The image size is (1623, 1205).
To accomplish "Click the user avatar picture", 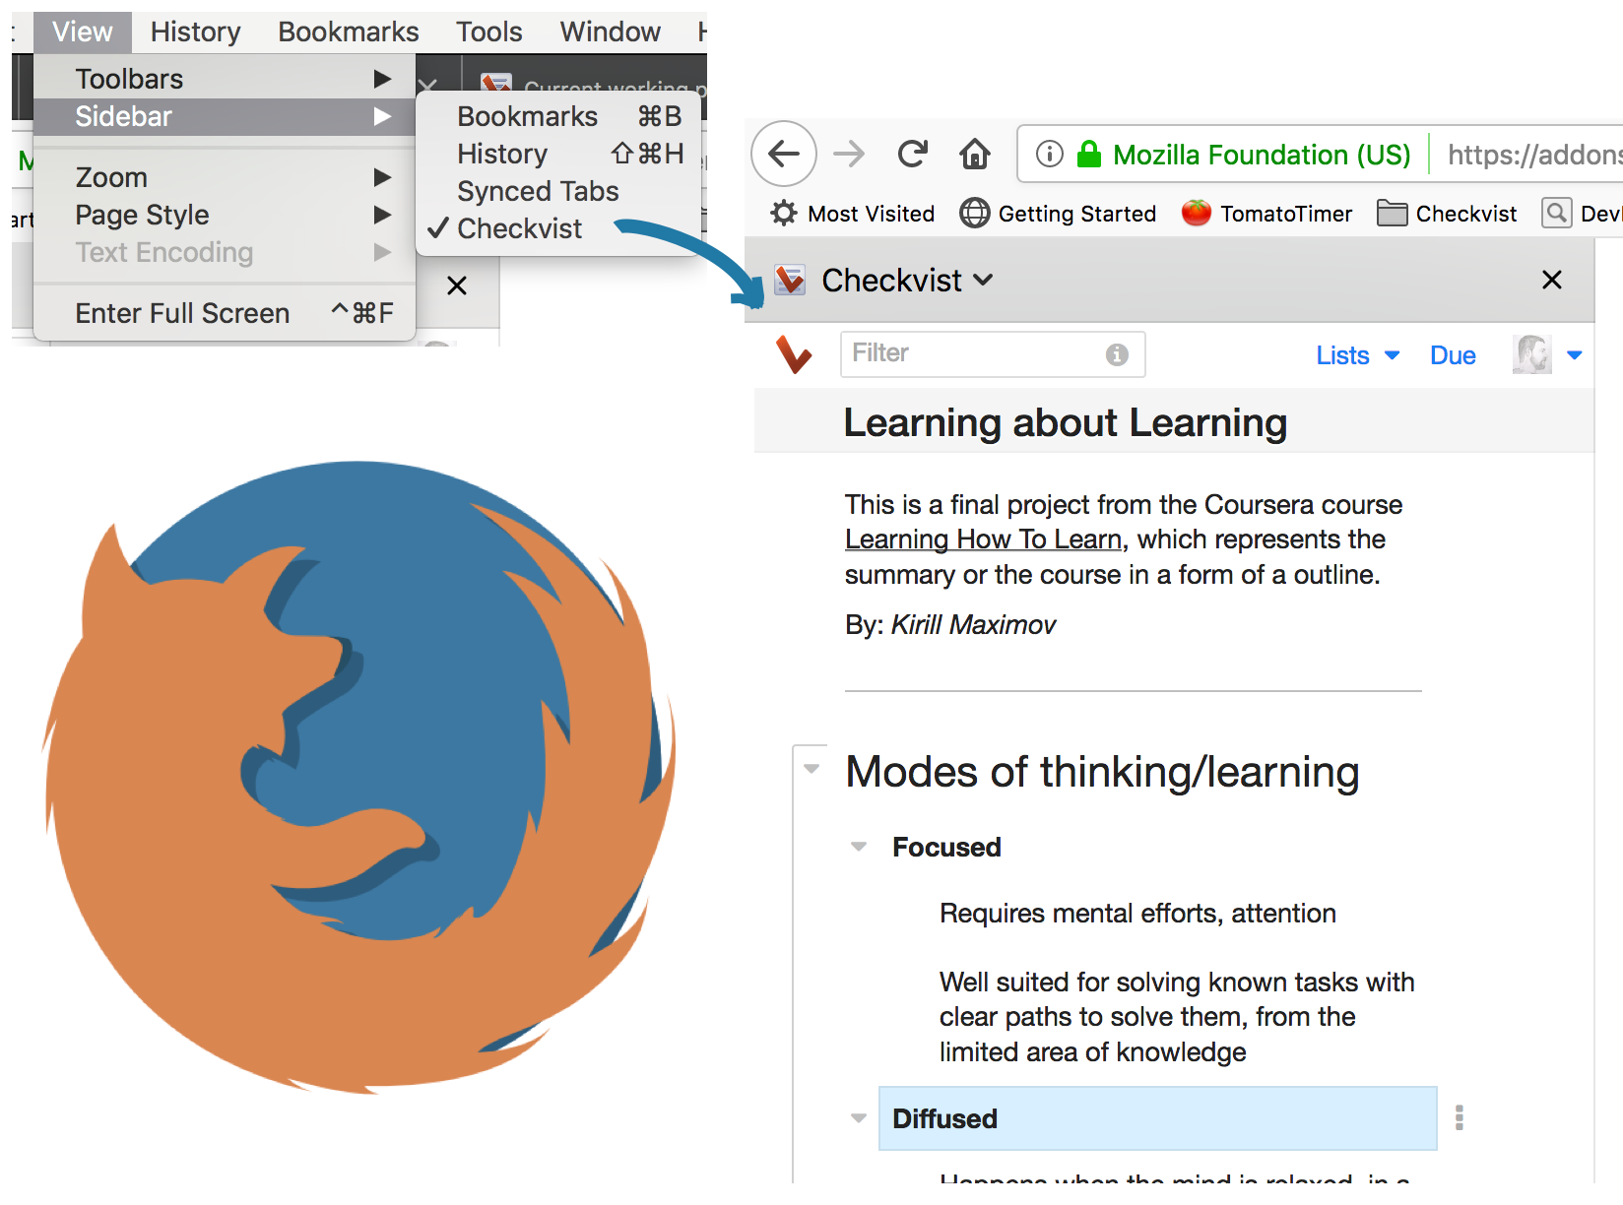I will click(1531, 354).
